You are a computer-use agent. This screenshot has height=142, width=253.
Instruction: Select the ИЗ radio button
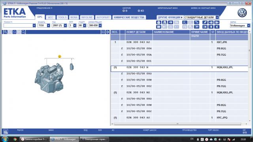[139, 11]
